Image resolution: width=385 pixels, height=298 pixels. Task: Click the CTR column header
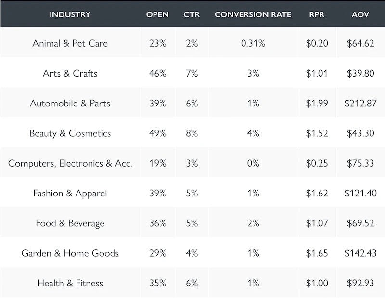tap(192, 14)
